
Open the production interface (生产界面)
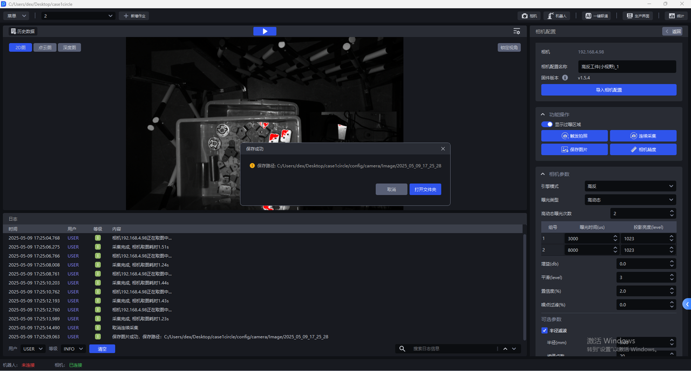(x=637, y=16)
